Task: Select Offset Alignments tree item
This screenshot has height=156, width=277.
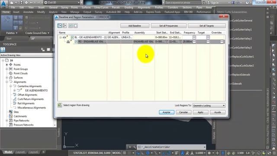Action: coord(27,95)
